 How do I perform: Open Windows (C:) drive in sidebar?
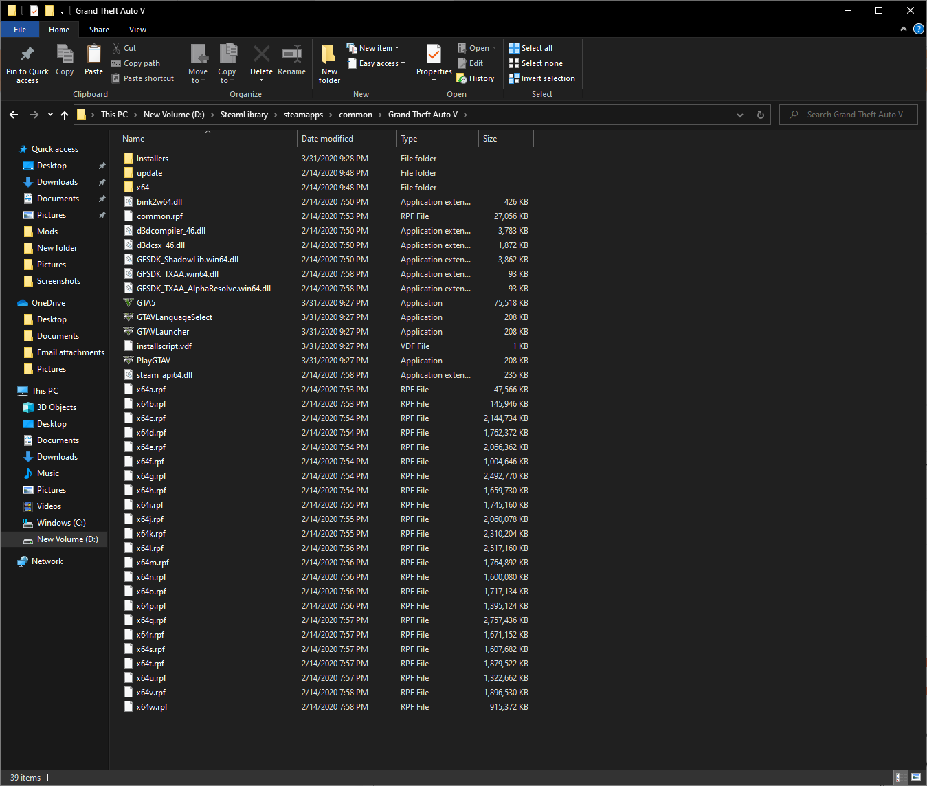(61, 523)
